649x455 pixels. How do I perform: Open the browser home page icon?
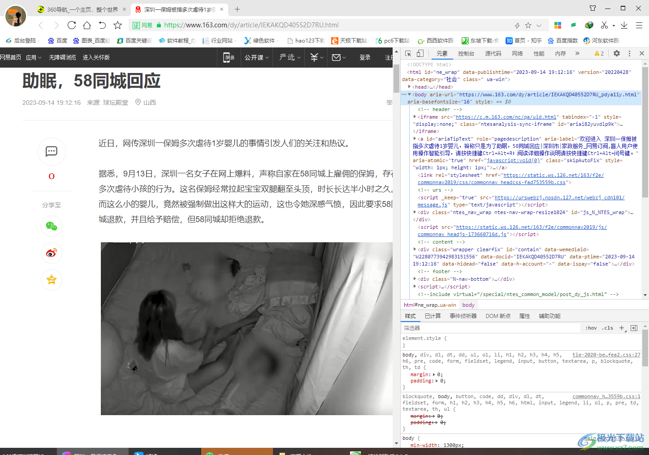pyautogui.click(x=87, y=25)
